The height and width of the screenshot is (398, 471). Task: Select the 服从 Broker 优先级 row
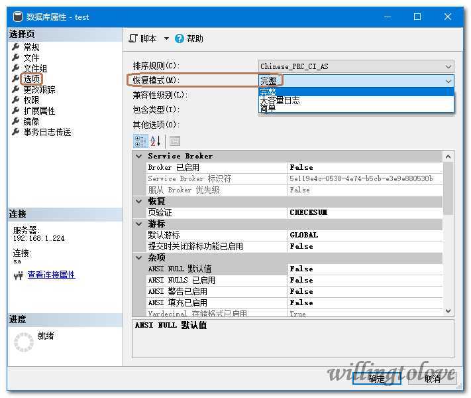point(294,190)
